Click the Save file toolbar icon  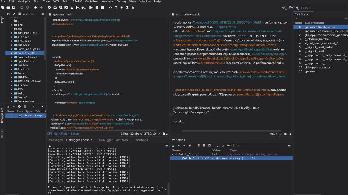tap(14, 8)
